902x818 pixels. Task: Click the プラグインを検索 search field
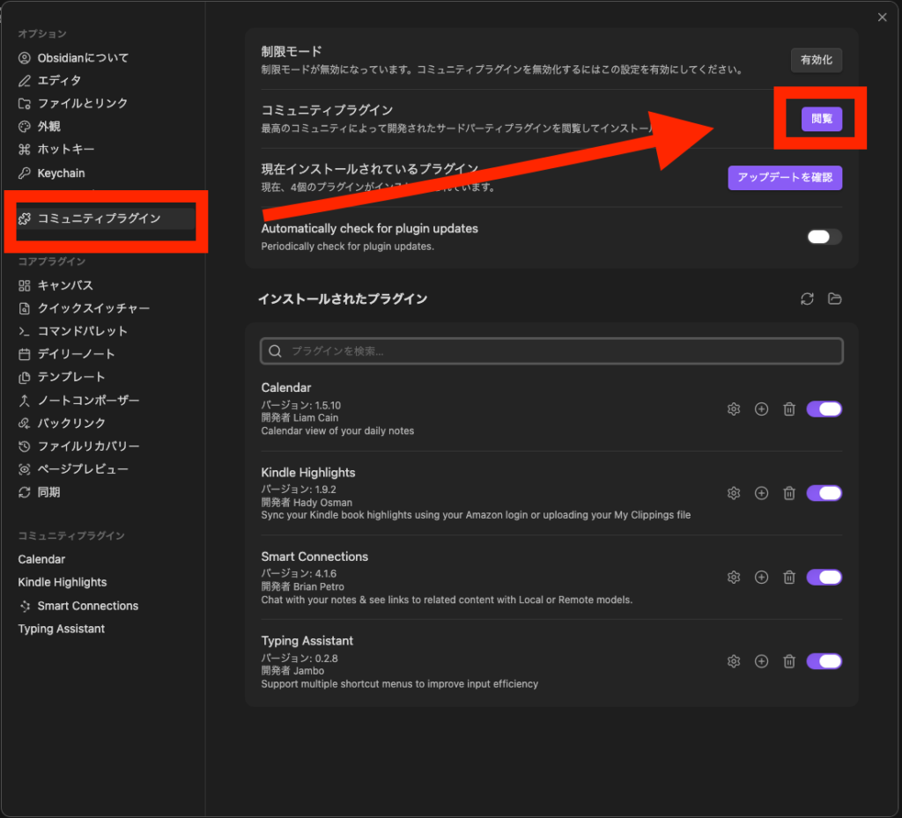[x=551, y=351]
